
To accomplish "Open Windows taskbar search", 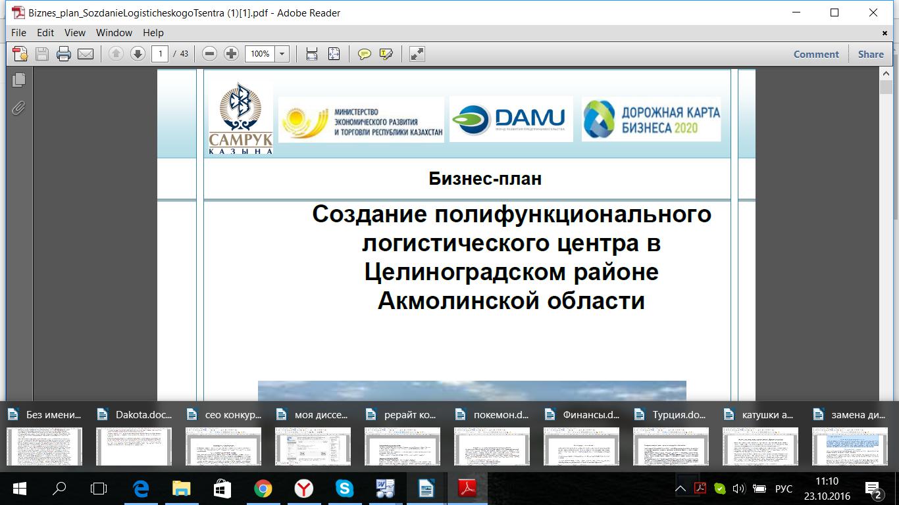I will pos(59,489).
